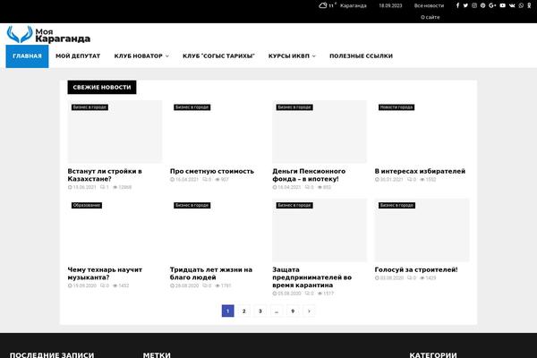
Task: Open the Google Plus social icon
Action: (x=492, y=5)
